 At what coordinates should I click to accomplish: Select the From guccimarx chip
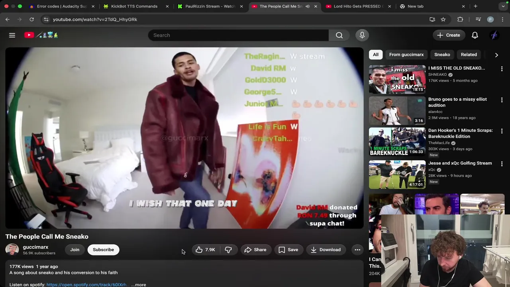coord(406,55)
